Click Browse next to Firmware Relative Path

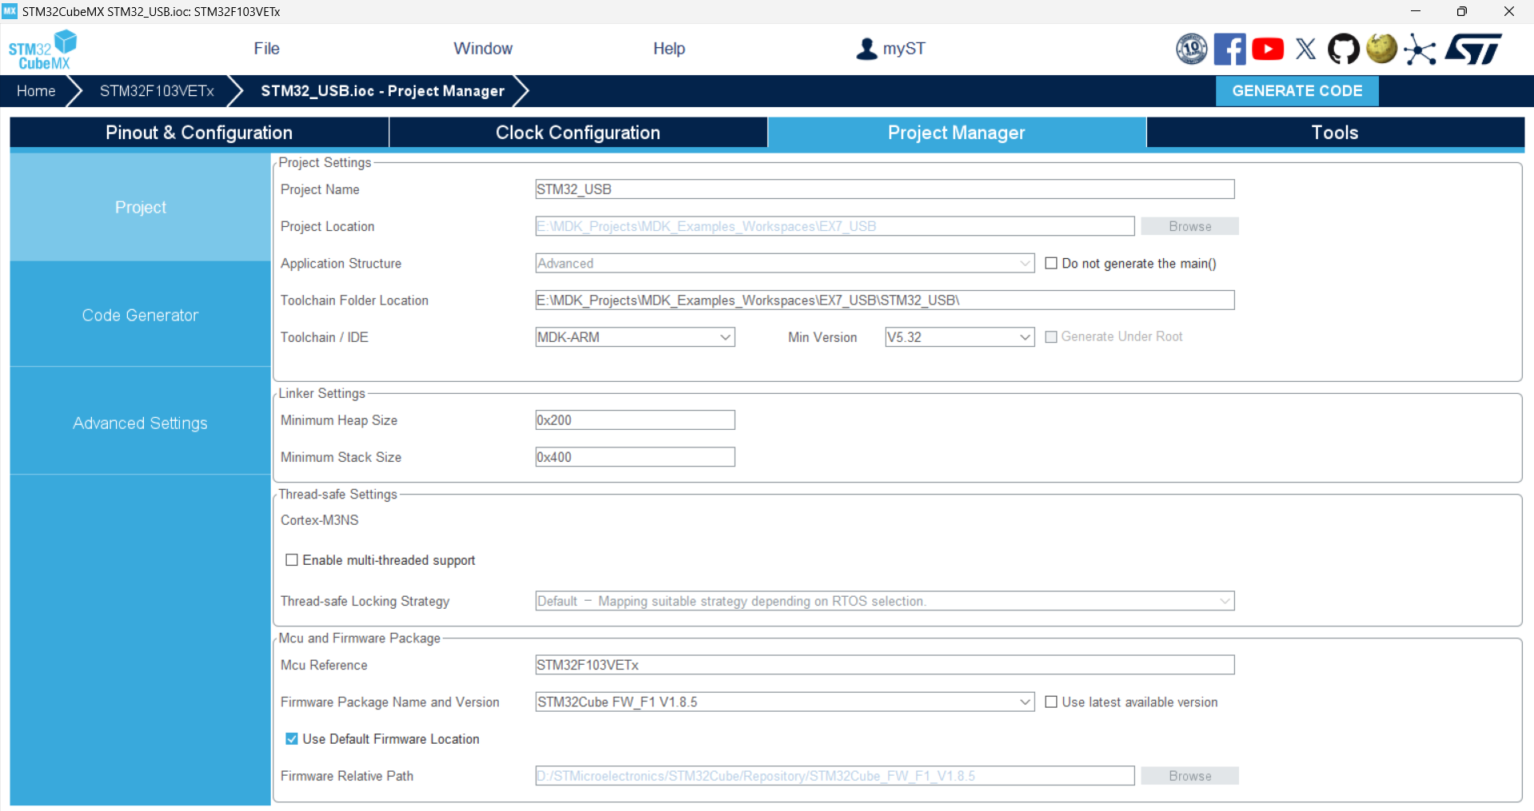pyautogui.click(x=1189, y=777)
